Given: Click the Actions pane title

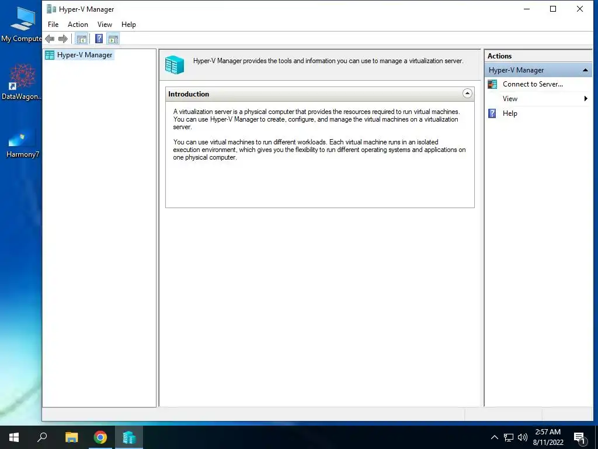Looking at the screenshot, I should coord(500,56).
